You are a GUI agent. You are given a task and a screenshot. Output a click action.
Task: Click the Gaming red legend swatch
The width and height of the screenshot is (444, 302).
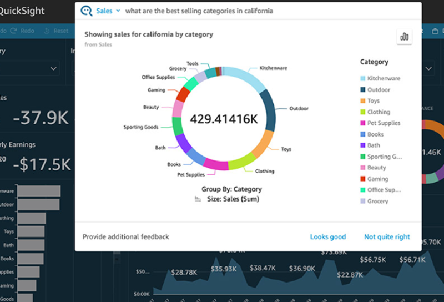[362, 179]
